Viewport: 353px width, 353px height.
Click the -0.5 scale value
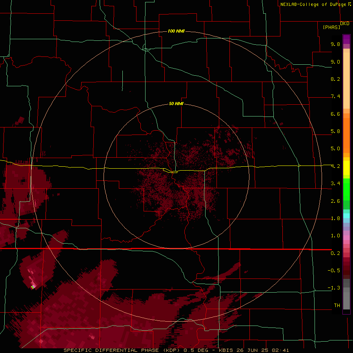[x=334, y=271]
